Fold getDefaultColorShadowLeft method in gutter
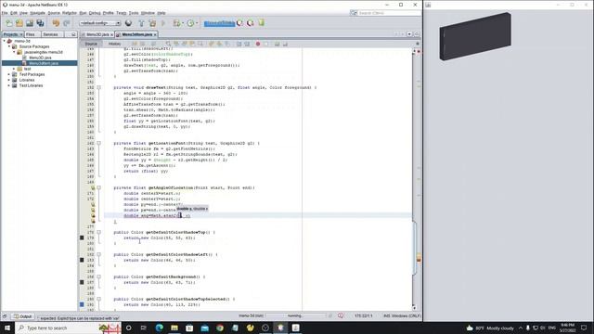The width and height of the screenshot is (594, 334). 99,254
